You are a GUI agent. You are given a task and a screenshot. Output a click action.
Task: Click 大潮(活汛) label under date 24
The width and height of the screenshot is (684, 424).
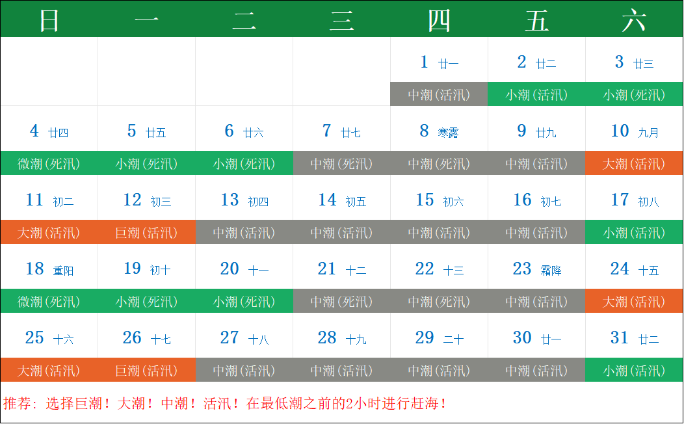(635, 302)
